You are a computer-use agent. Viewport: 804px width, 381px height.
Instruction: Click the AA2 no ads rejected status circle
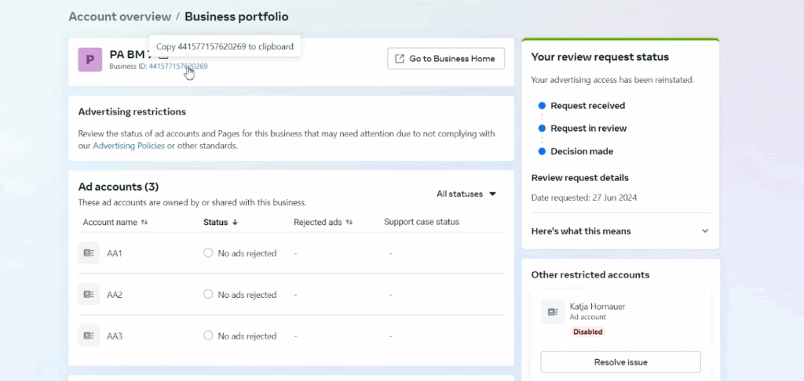tap(208, 295)
